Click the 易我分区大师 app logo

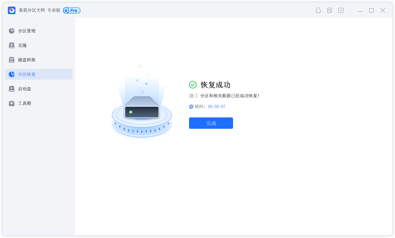pos(12,10)
